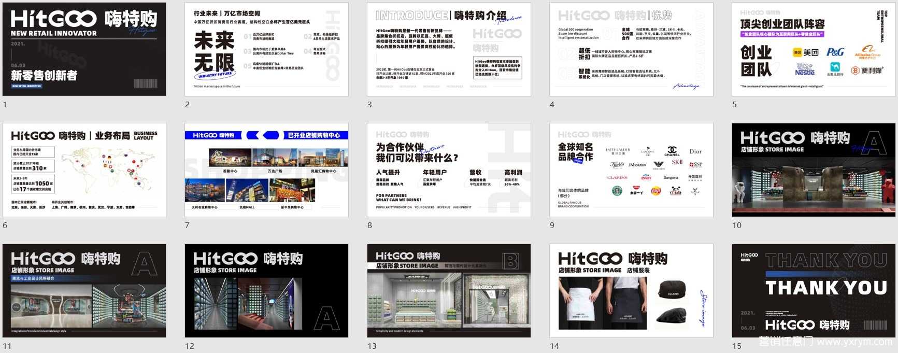Choose slide 4 嗨特购优势 advantage thumbnail

tap(632, 49)
